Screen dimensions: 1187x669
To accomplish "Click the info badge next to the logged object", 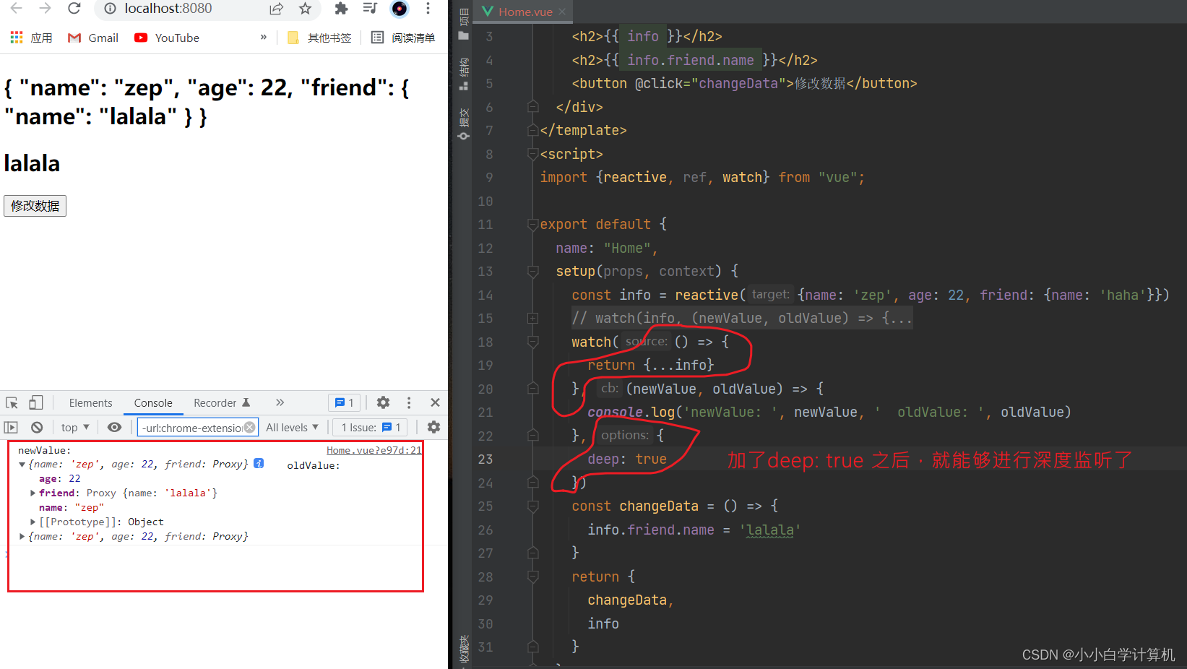I will click(259, 463).
